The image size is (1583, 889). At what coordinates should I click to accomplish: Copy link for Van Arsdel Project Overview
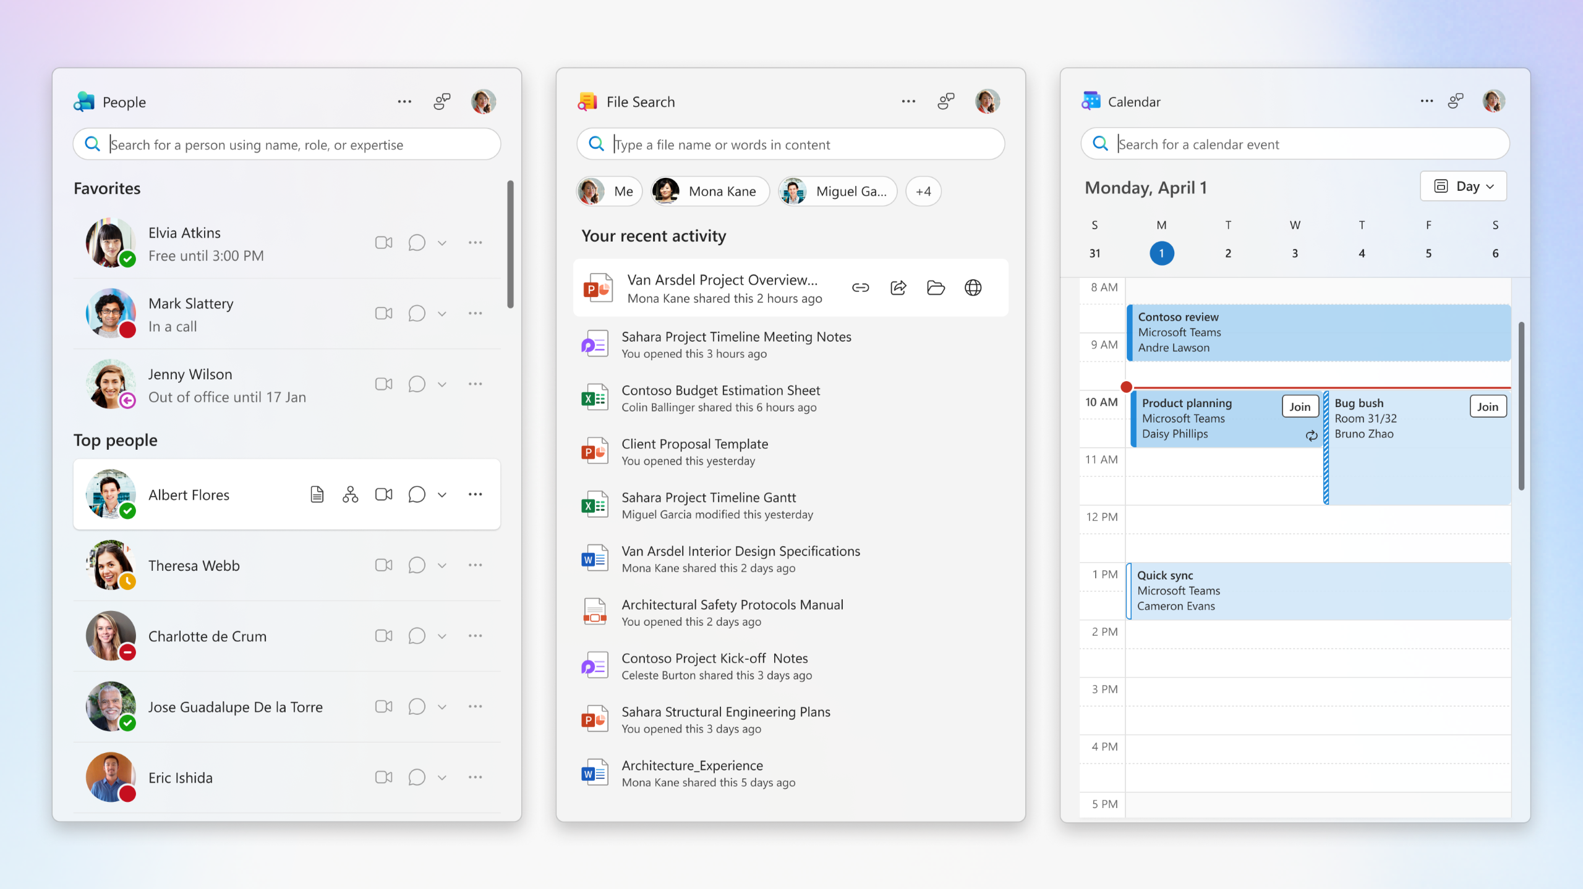860,288
